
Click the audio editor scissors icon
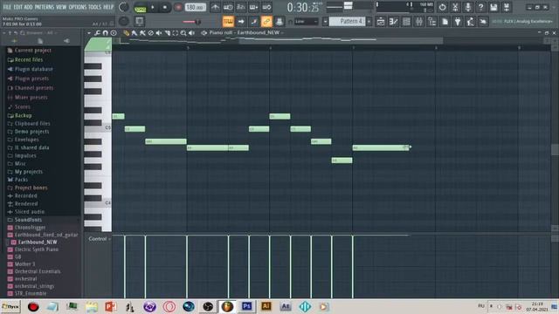tap(455, 7)
